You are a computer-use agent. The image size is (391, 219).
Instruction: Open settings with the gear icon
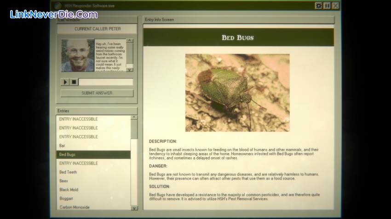pyautogui.click(x=318, y=5)
